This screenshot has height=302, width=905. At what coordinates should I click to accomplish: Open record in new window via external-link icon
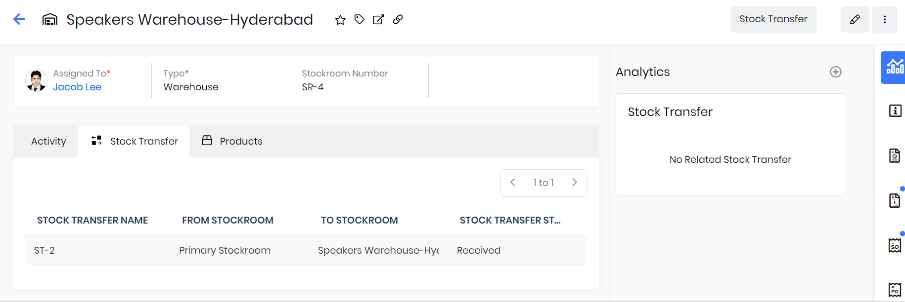point(378,20)
